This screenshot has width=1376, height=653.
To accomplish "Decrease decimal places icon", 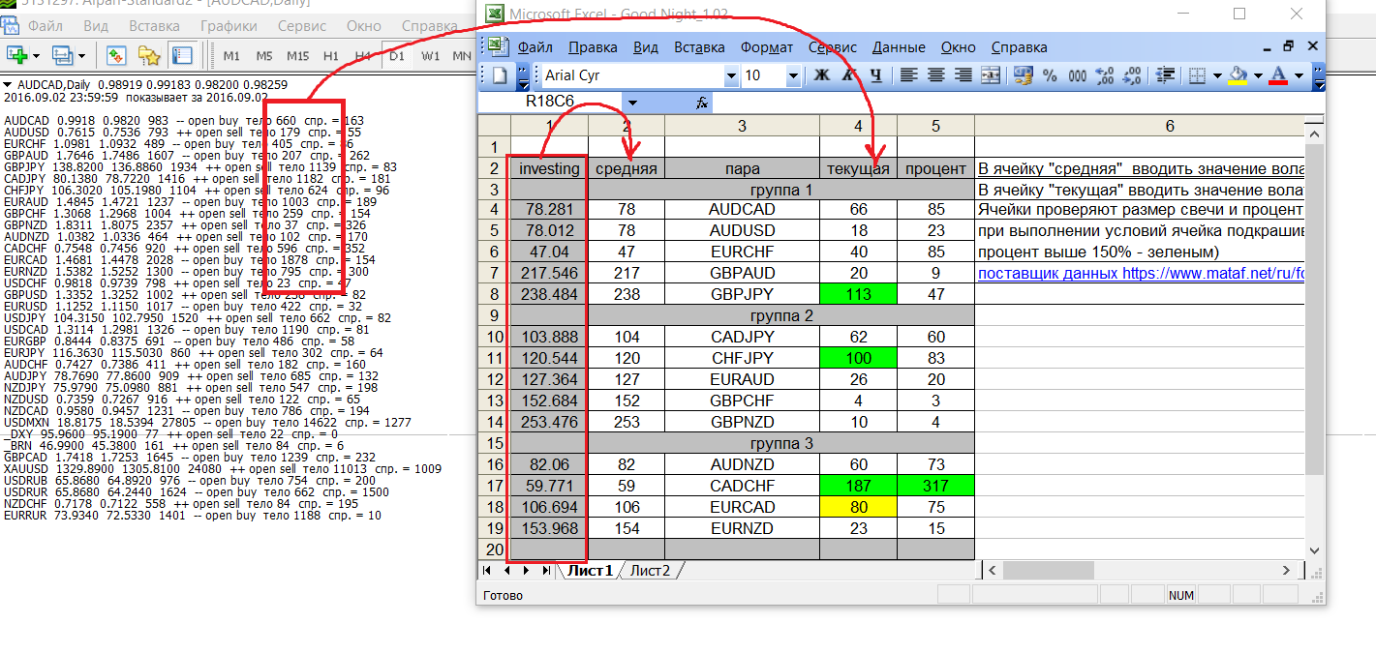I will coord(1131,75).
